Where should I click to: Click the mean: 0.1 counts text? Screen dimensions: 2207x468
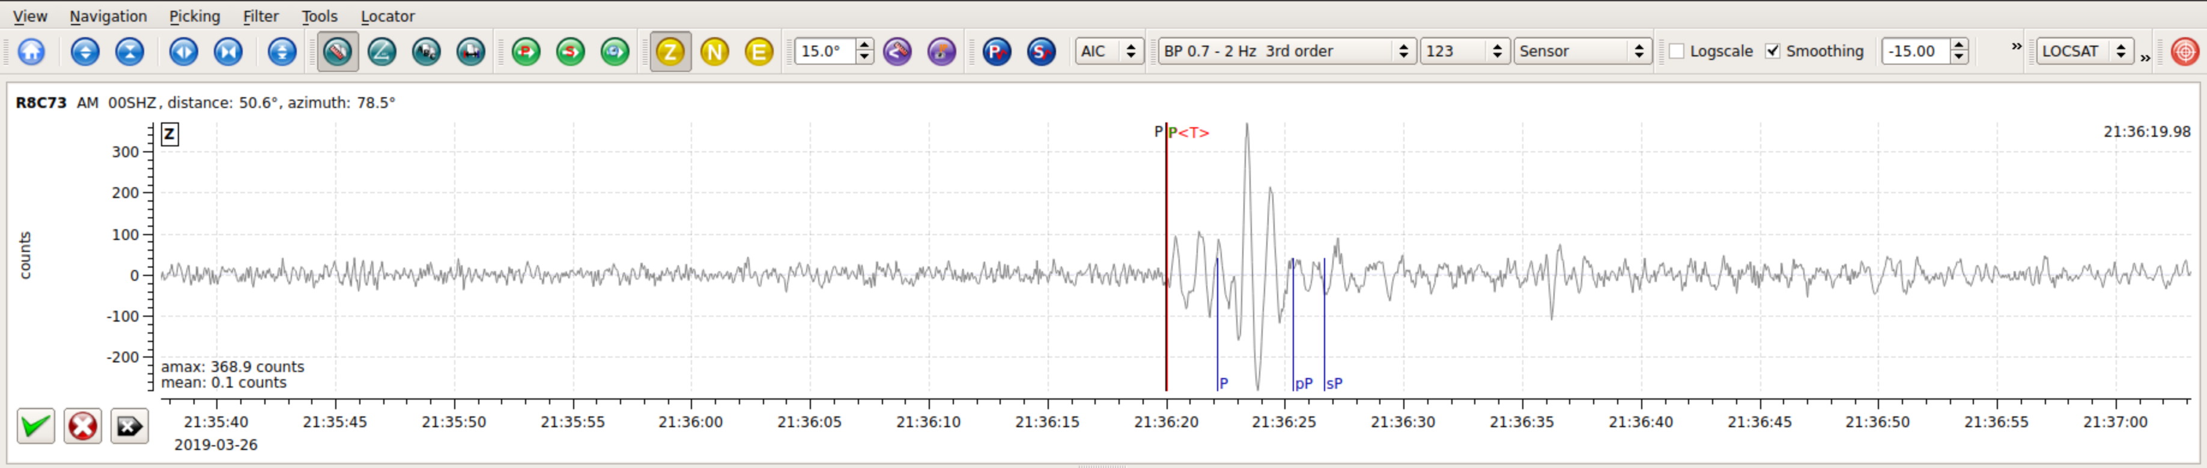[x=223, y=382]
